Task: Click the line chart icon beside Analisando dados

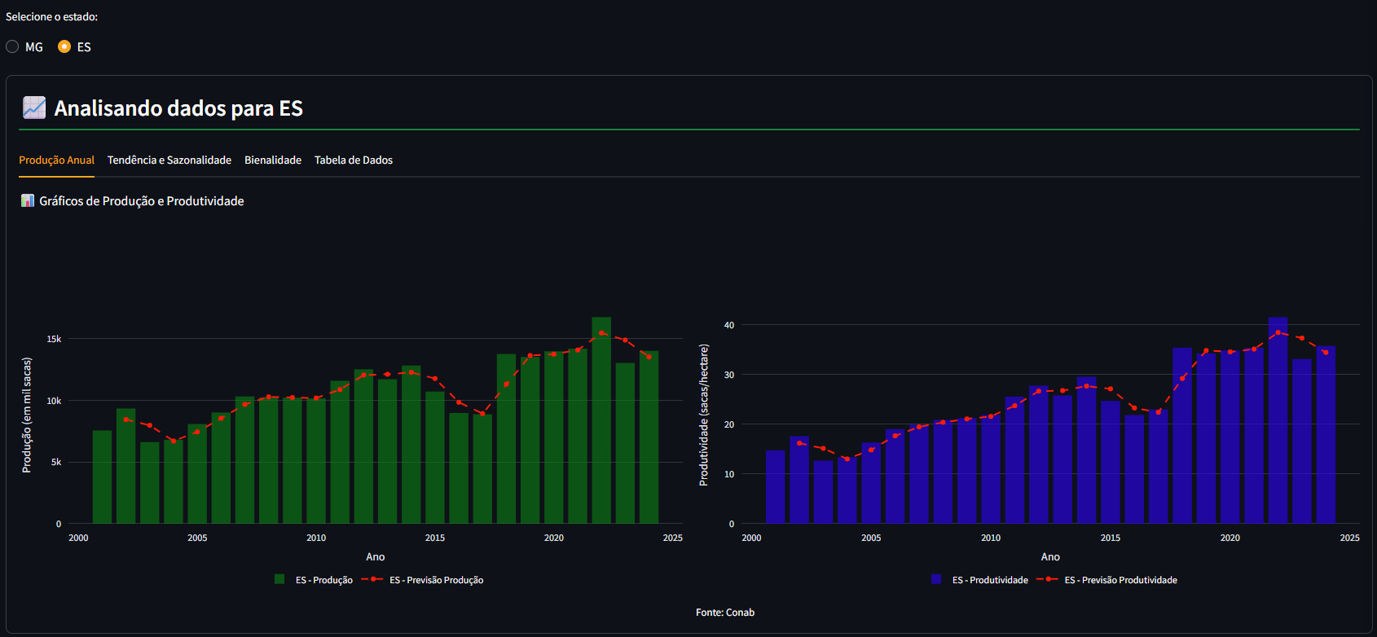Action: coord(34,108)
